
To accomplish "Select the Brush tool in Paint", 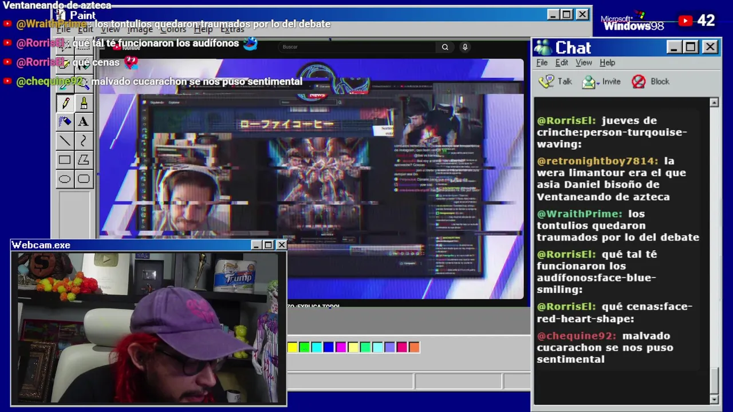I will click(x=84, y=103).
